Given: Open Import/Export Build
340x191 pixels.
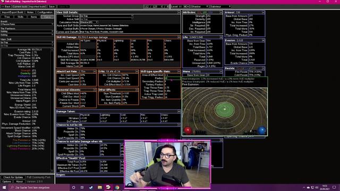Looking at the screenshot, I should [12, 12].
